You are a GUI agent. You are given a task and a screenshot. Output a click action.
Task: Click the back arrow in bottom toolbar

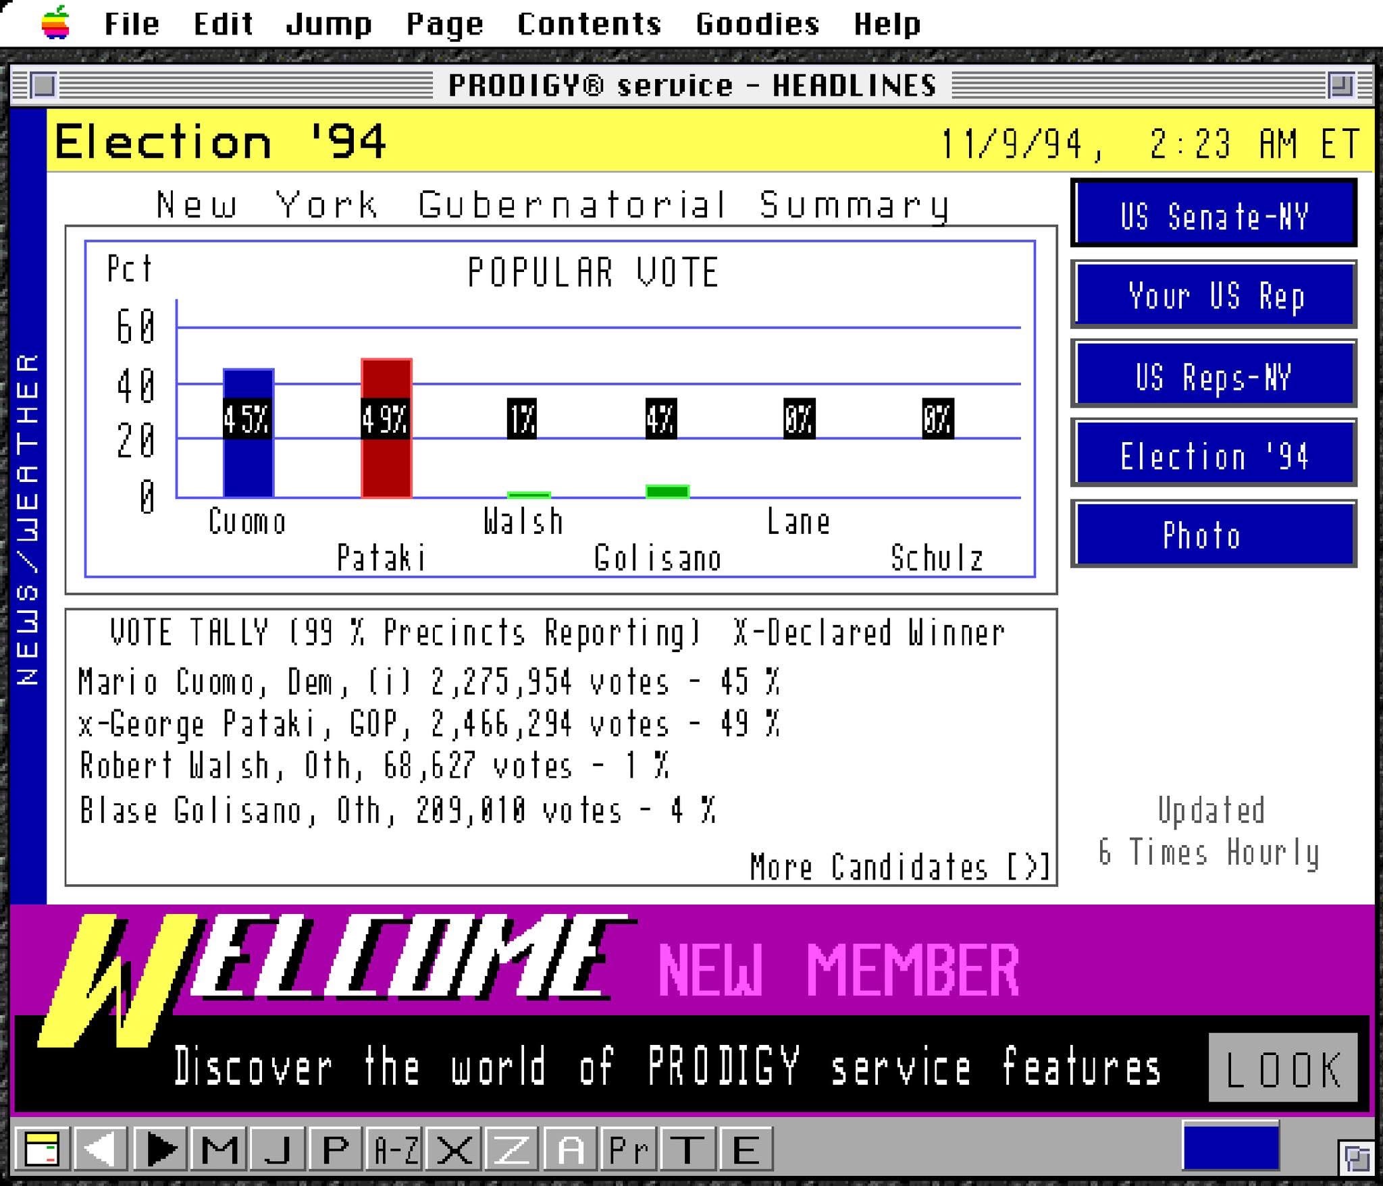(x=101, y=1149)
